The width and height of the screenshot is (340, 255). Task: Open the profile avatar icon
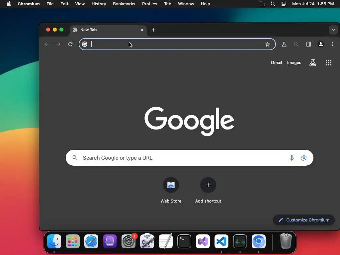pos(321,44)
